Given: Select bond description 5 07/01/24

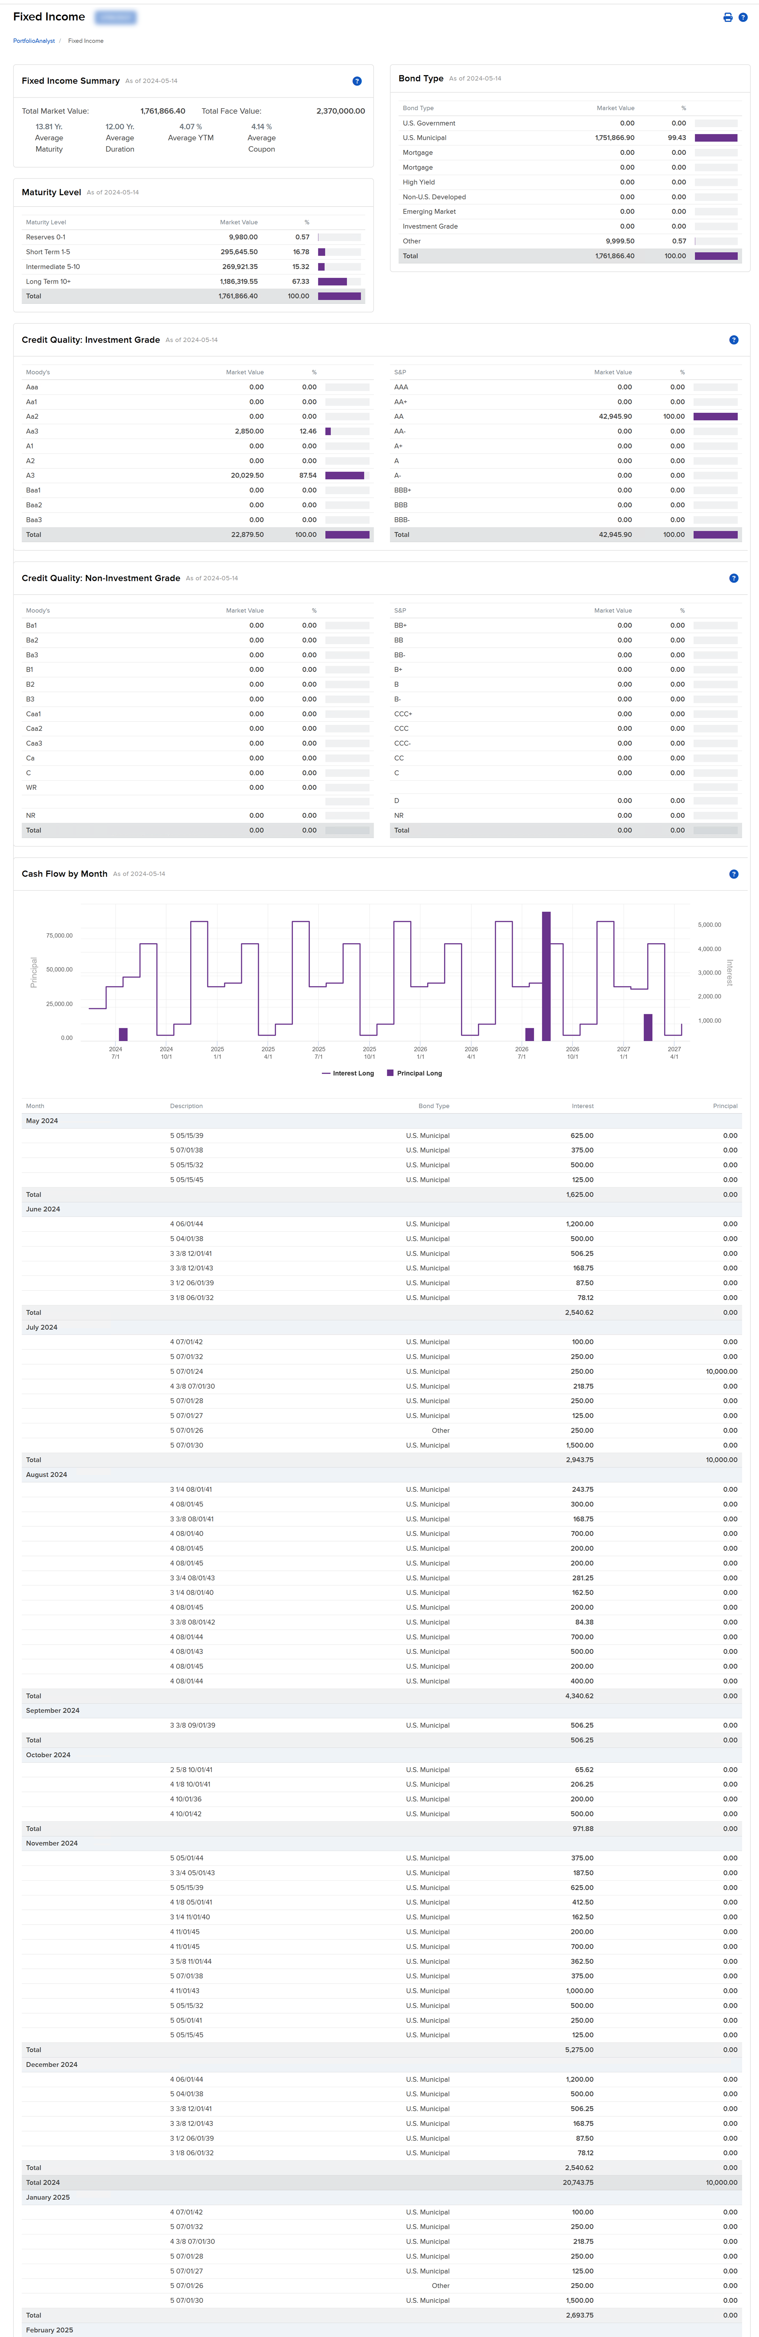Looking at the screenshot, I should click(187, 1372).
